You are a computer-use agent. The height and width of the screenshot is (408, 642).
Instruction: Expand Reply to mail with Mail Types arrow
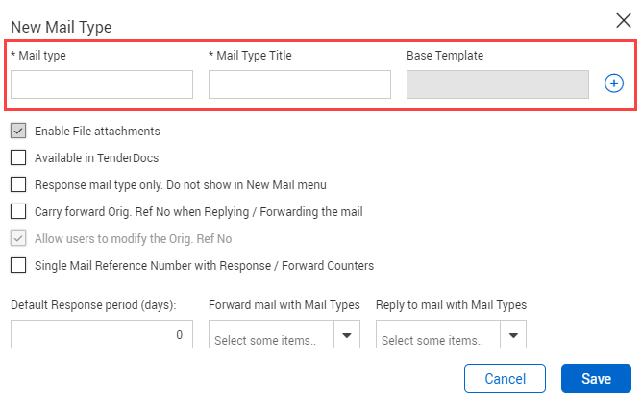513,335
